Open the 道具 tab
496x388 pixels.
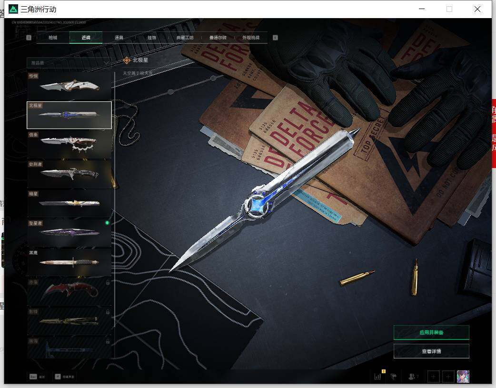119,38
